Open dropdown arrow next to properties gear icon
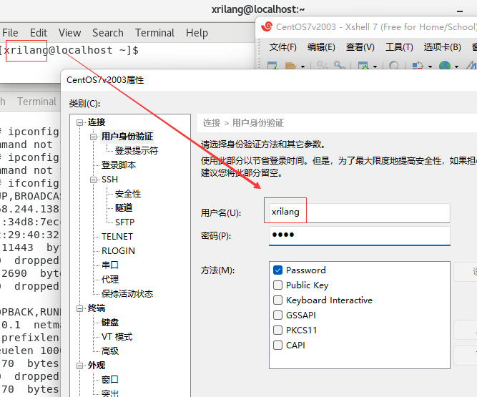The width and height of the screenshot is (477, 397). tap(375, 67)
